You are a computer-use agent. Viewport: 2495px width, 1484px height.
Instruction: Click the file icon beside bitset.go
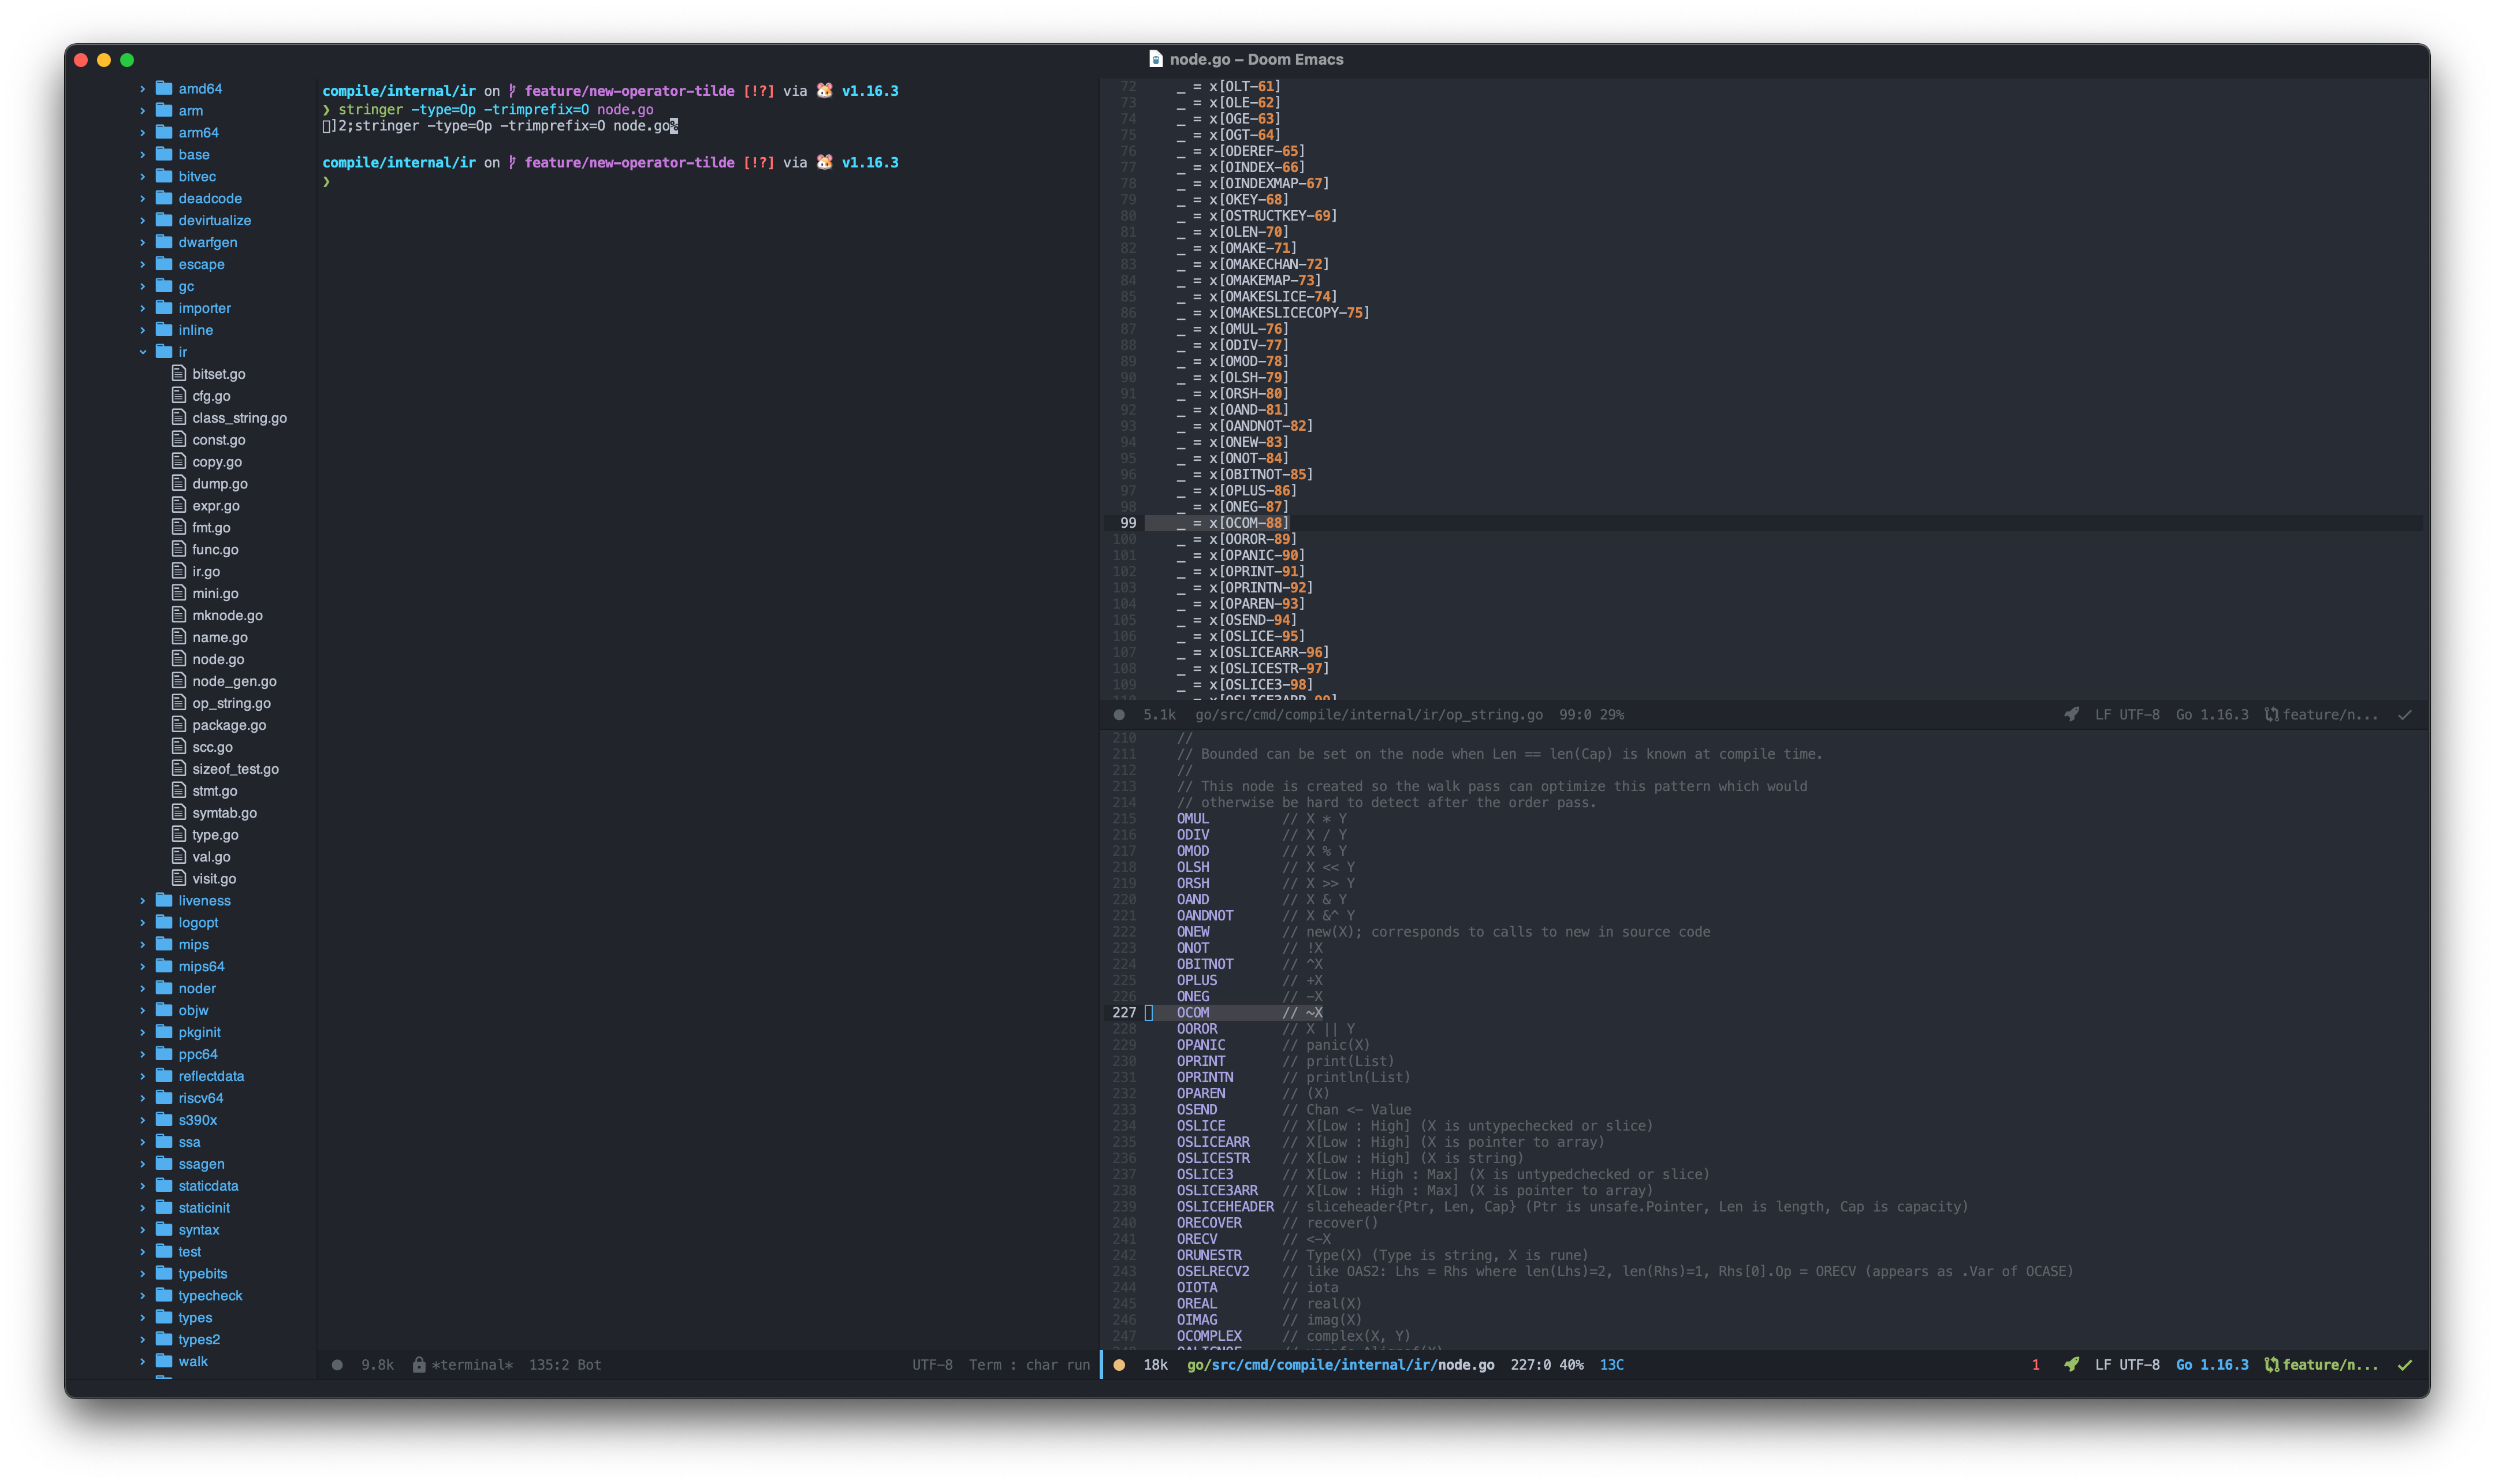[x=179, y=373]
